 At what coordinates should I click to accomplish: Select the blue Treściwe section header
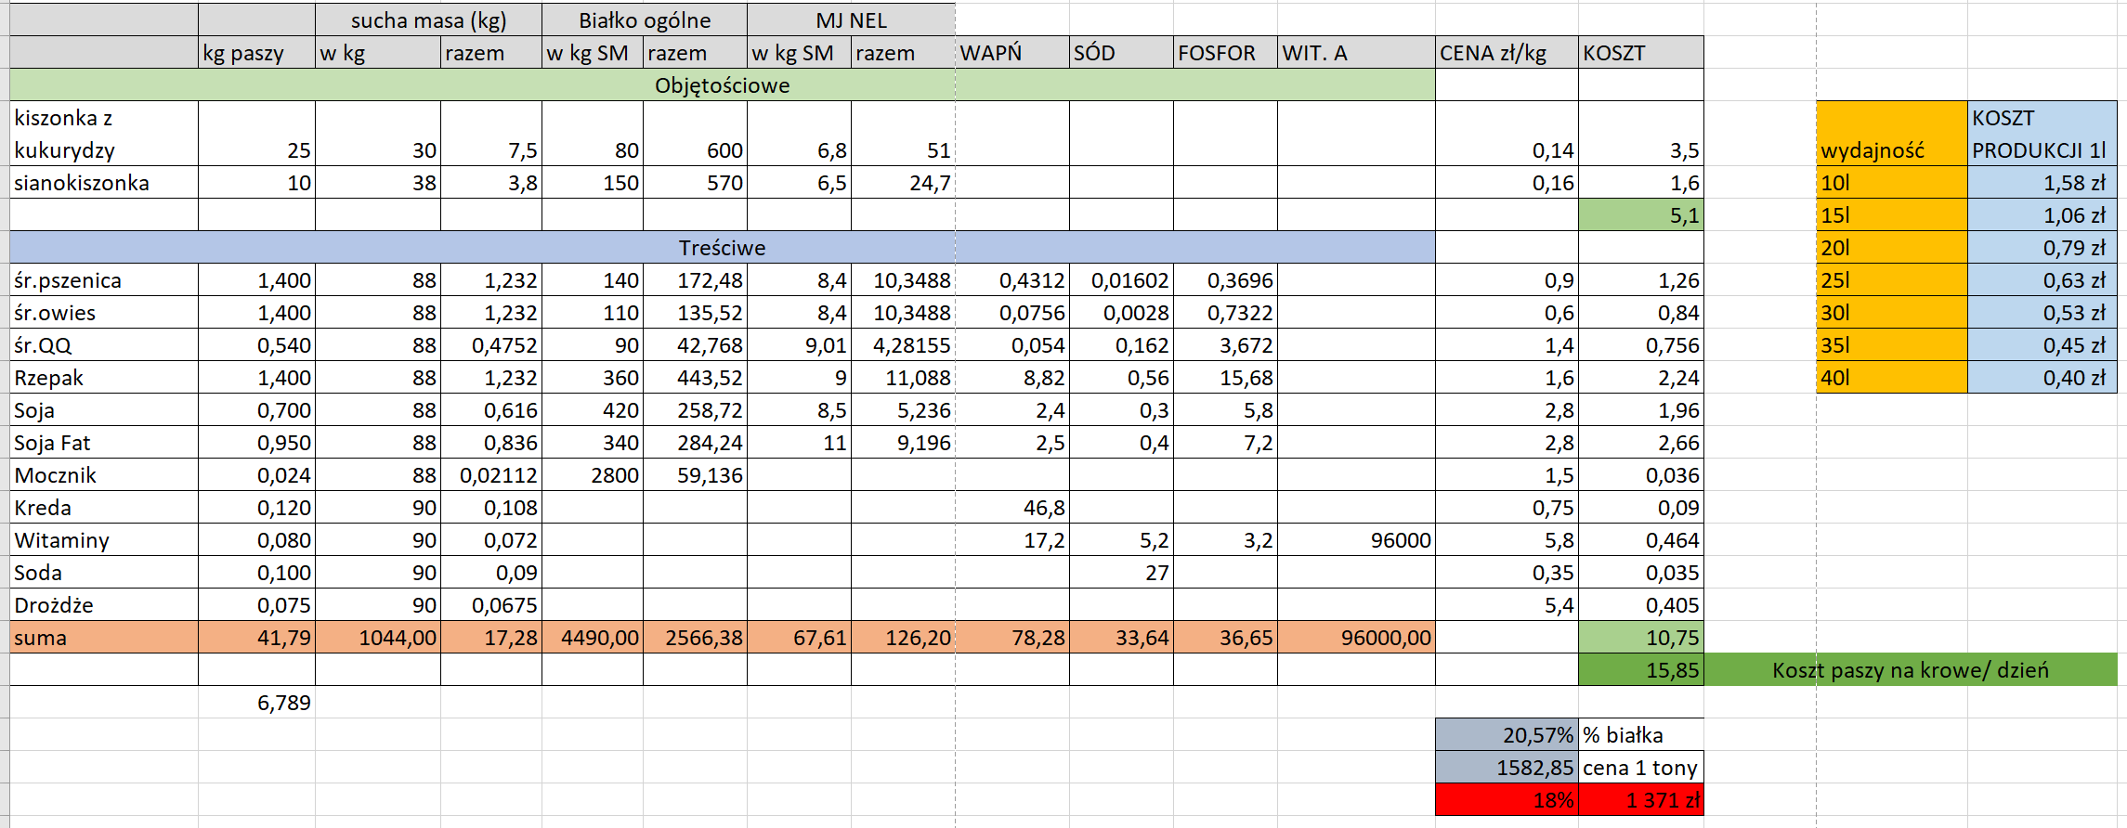(x=722, y=248)
